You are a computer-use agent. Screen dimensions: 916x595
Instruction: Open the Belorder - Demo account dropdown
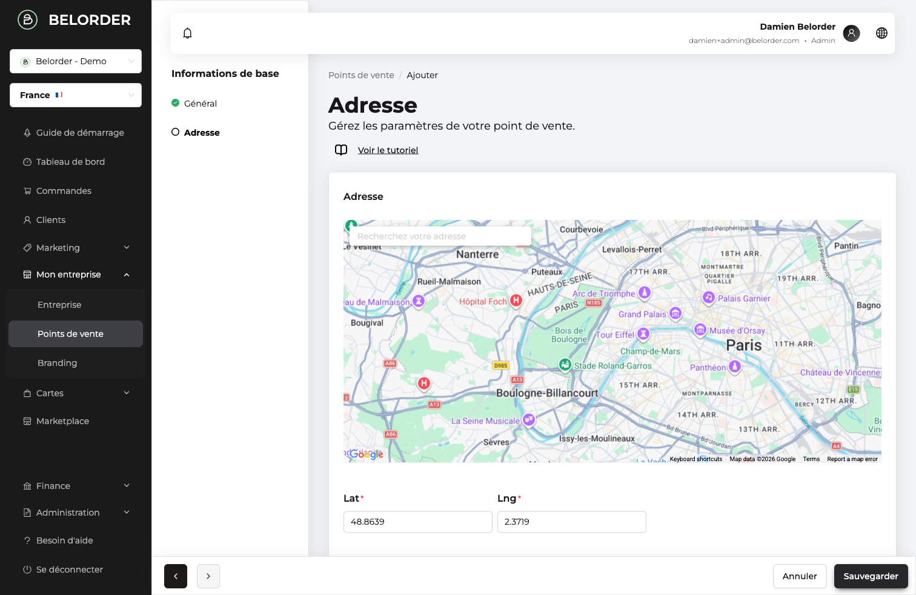[76, 61]
